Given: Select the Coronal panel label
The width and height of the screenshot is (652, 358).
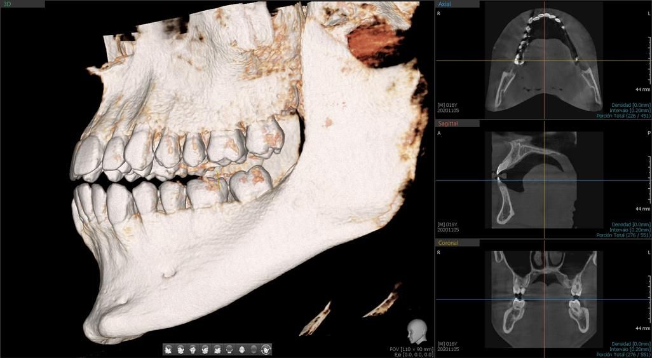Looking at the screenshot, I should click(448, 243).
